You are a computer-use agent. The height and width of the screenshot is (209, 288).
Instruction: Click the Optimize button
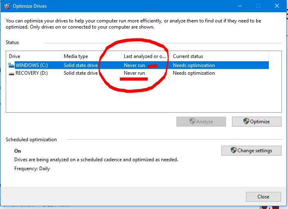(257, 122)
